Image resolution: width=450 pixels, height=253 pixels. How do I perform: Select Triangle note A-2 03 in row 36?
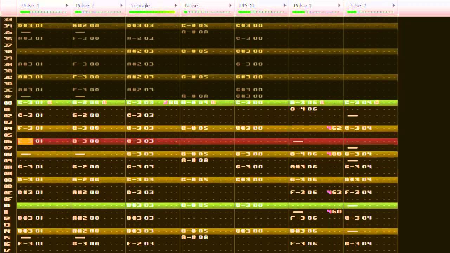(140, 38)
